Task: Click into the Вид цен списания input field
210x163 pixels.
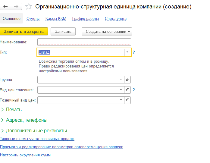Action: 78,90
